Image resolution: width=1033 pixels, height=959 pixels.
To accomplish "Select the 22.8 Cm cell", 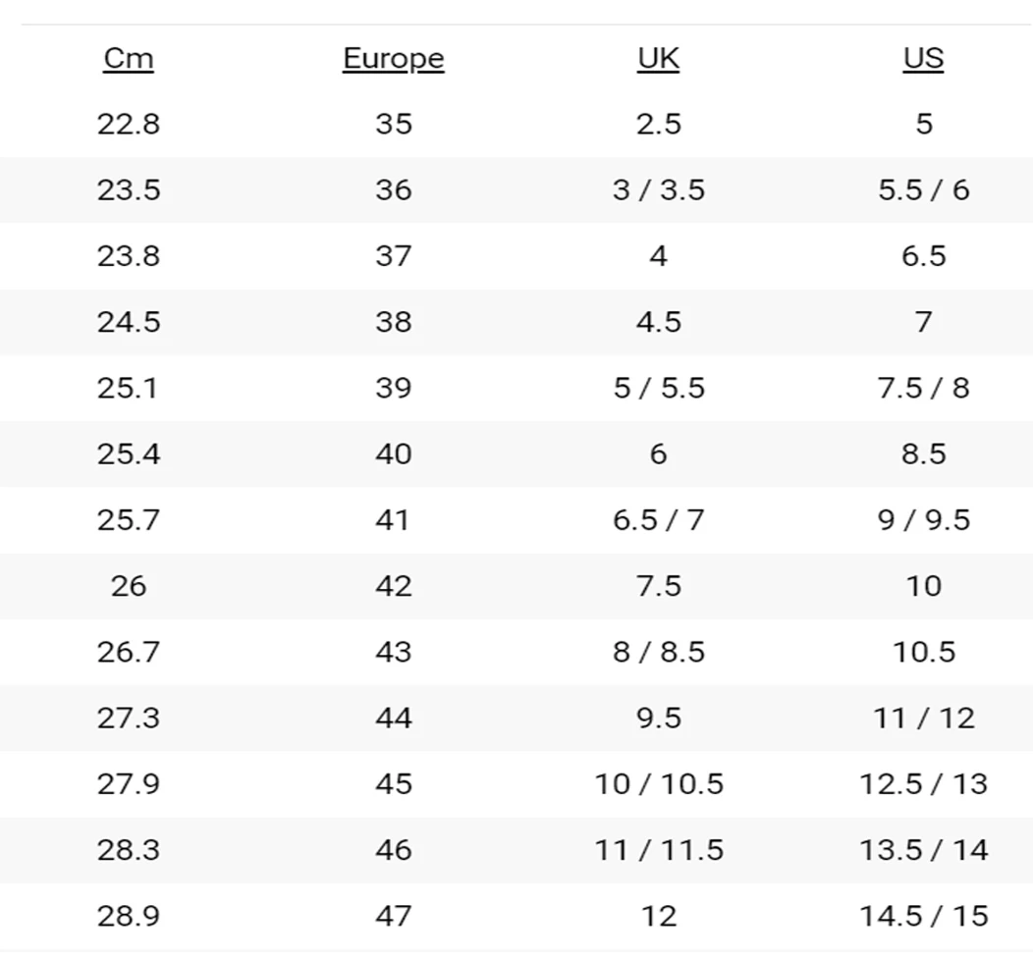I will (129, 125).
